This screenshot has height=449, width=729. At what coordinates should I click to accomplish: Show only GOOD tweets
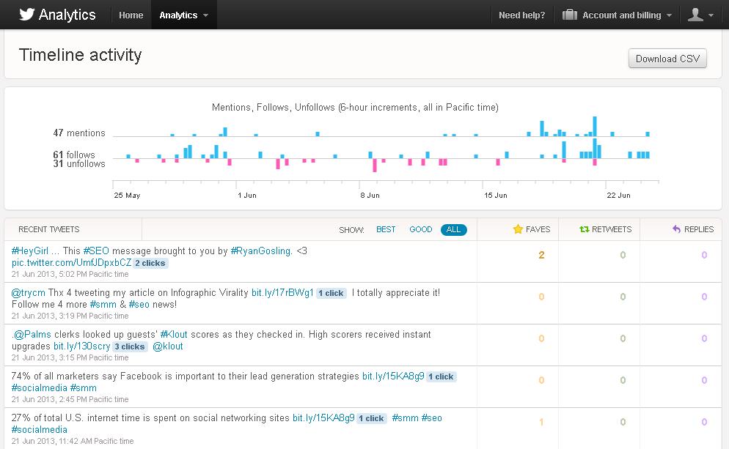click(421, 229)
